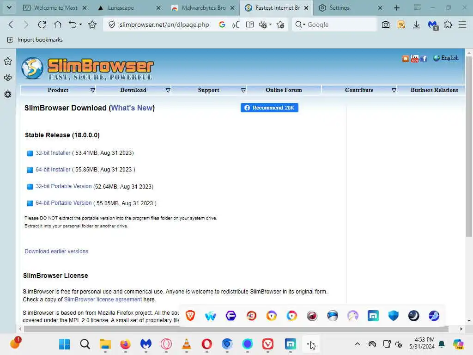473x355 pixels.
Task: Close the Lunascape tab
Action: [158, 8]
